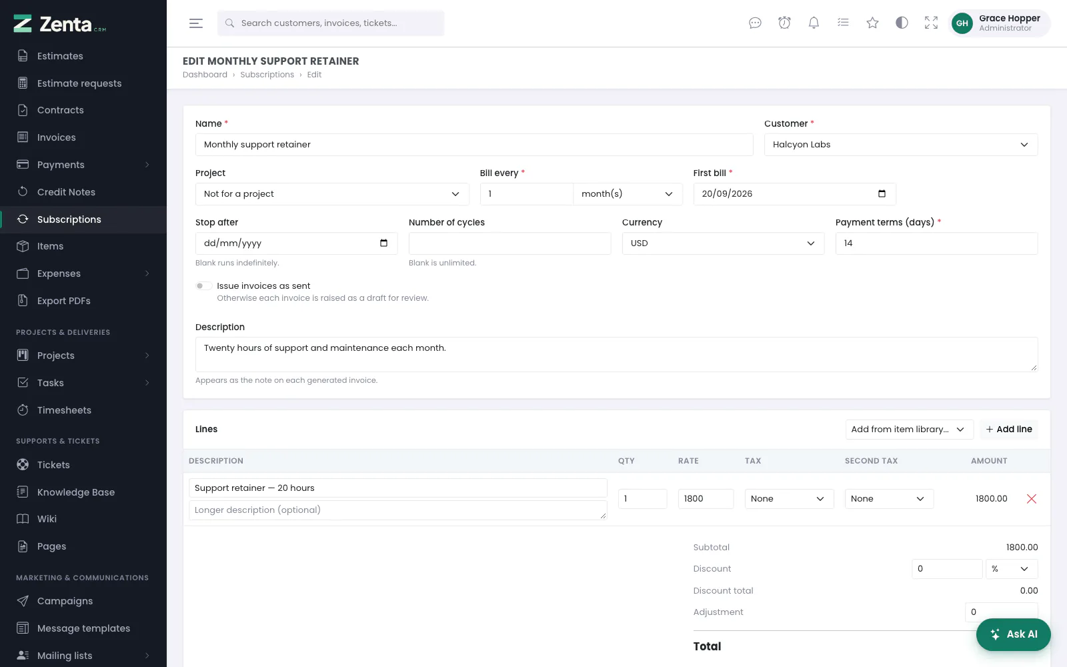Click the Payment terms days field
Image resolution: width=1067 pixels, height=667 pixels.
point(936,243)
